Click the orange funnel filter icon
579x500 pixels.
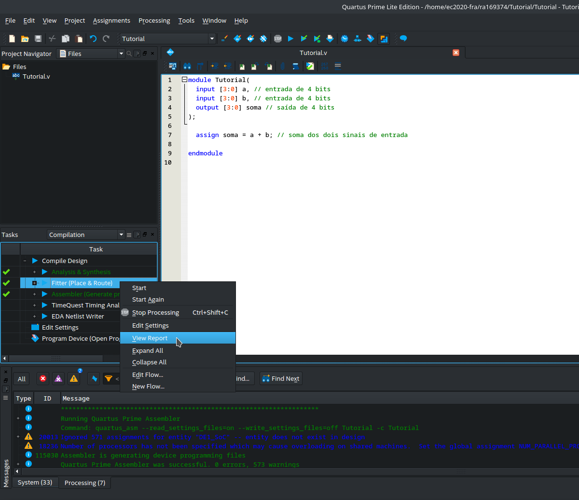[109, 379]
